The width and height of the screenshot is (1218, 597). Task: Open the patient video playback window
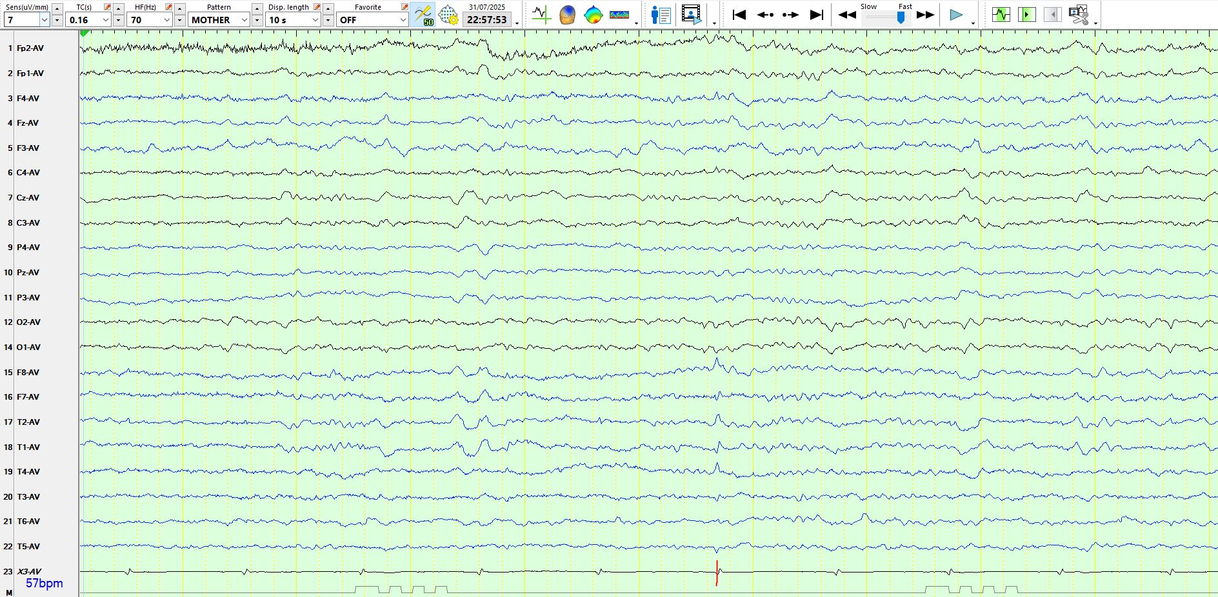point(691,14)
